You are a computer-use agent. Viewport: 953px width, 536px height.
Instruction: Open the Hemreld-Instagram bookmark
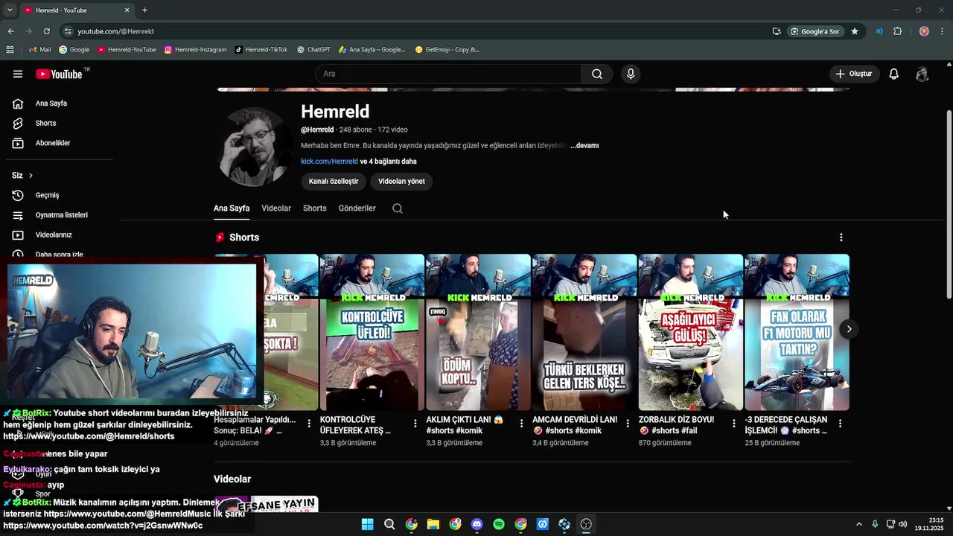pos(195,50)
